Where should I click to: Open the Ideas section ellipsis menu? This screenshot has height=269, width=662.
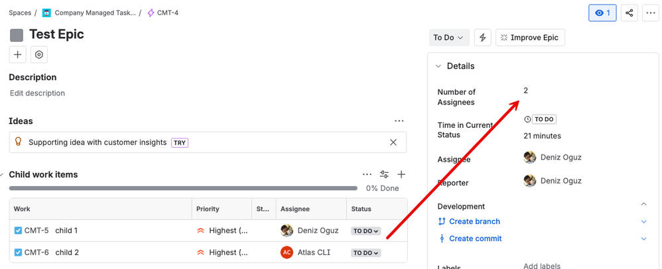399,121
